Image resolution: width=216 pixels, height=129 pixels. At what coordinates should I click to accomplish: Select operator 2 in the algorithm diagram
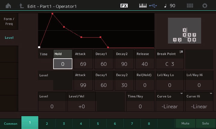tap(180, 40)
